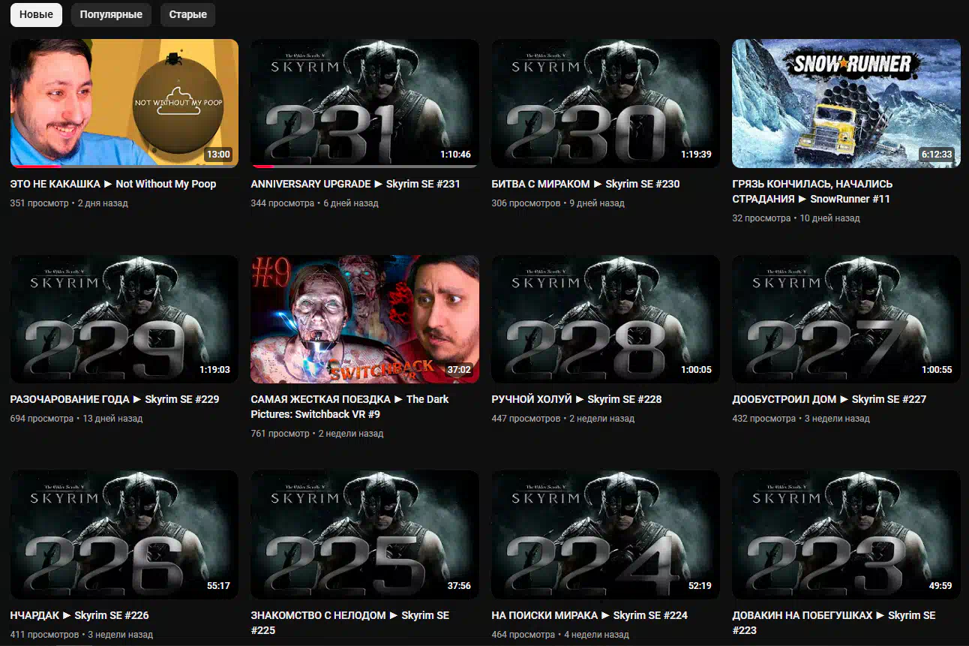Click the text 351 просмотр • 2 дня назад
This screenshot has width=969, height=646.
tap(69, 203)
